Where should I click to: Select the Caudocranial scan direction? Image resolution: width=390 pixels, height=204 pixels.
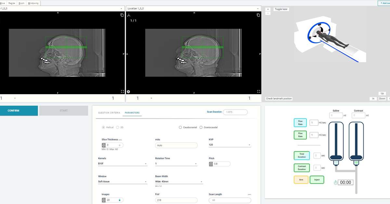[x=180, y=127]
